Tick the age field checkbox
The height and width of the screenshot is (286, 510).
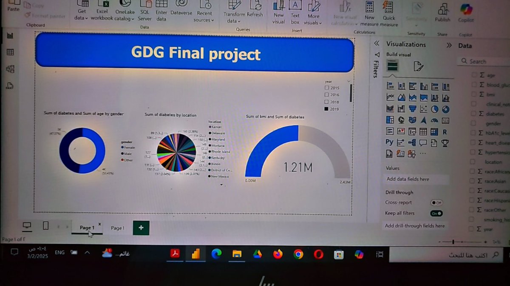473,75
